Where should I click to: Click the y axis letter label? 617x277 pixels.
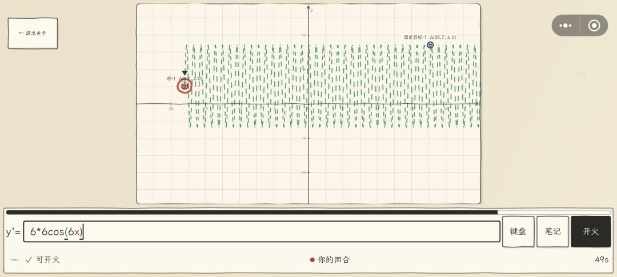click(312, 11)
